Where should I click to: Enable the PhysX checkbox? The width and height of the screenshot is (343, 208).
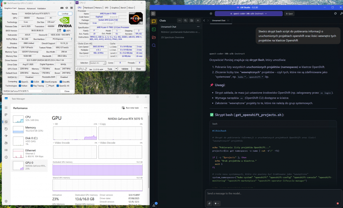[47, 86]
